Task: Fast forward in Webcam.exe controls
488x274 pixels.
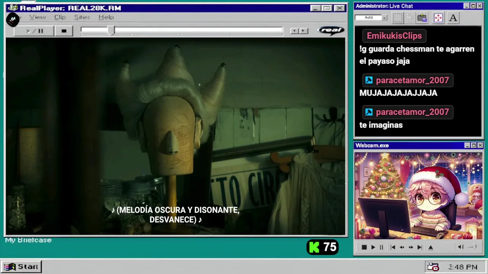Action: 411,247
